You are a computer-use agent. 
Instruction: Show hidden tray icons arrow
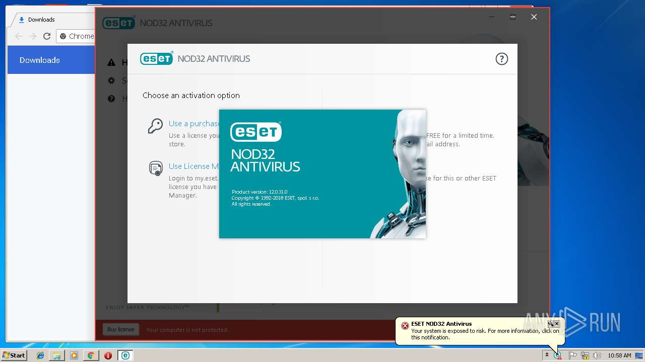547,355
